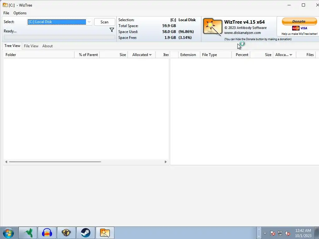Select the WizTree taskbar button
This screenshot has width=319, height=239.
[x=105, y=233]
